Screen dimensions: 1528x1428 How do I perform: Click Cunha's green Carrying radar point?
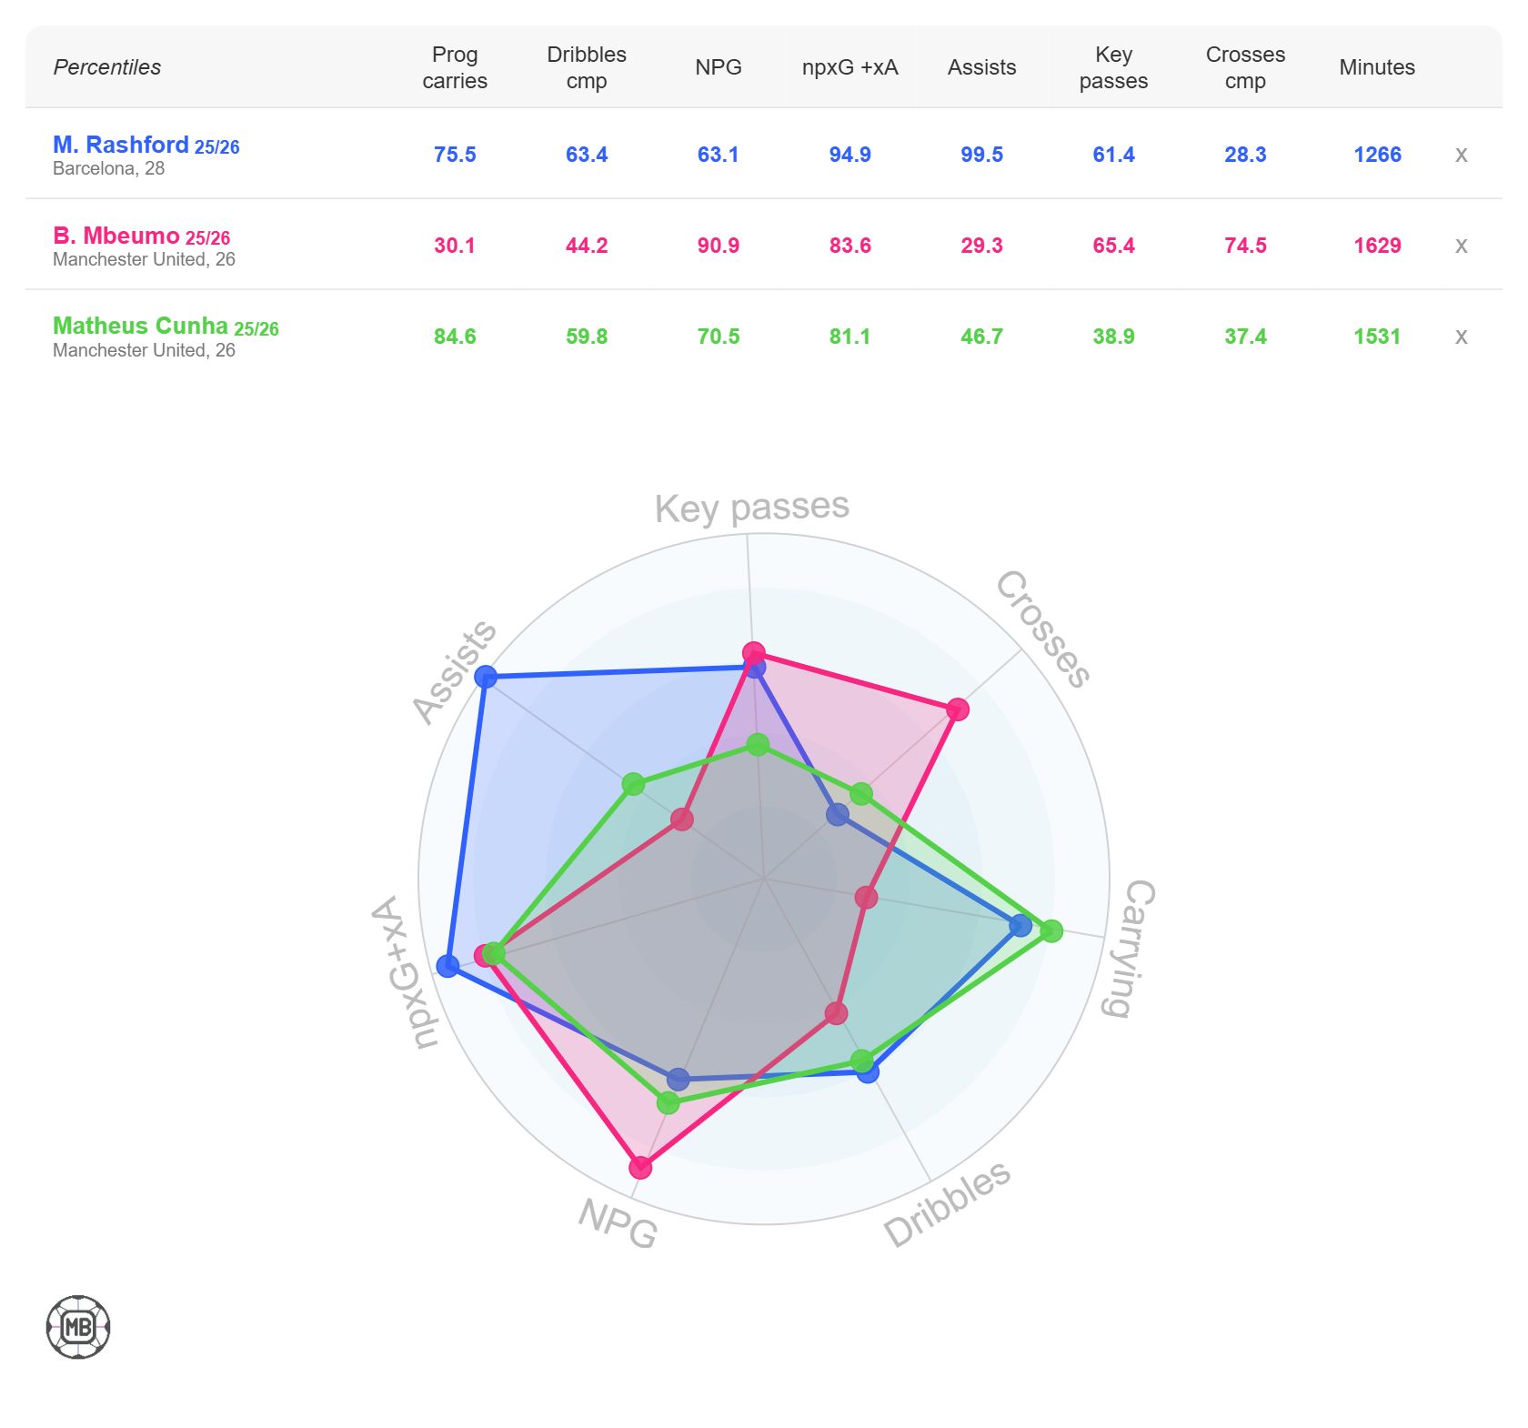pos(1051,930)
